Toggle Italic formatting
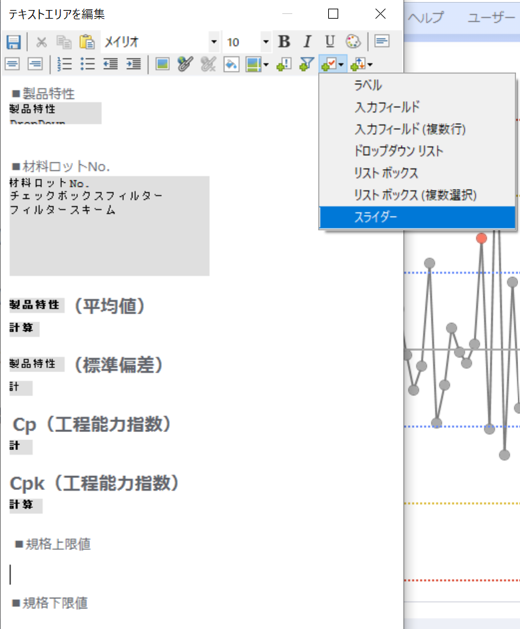 click(x=307, y=42)
